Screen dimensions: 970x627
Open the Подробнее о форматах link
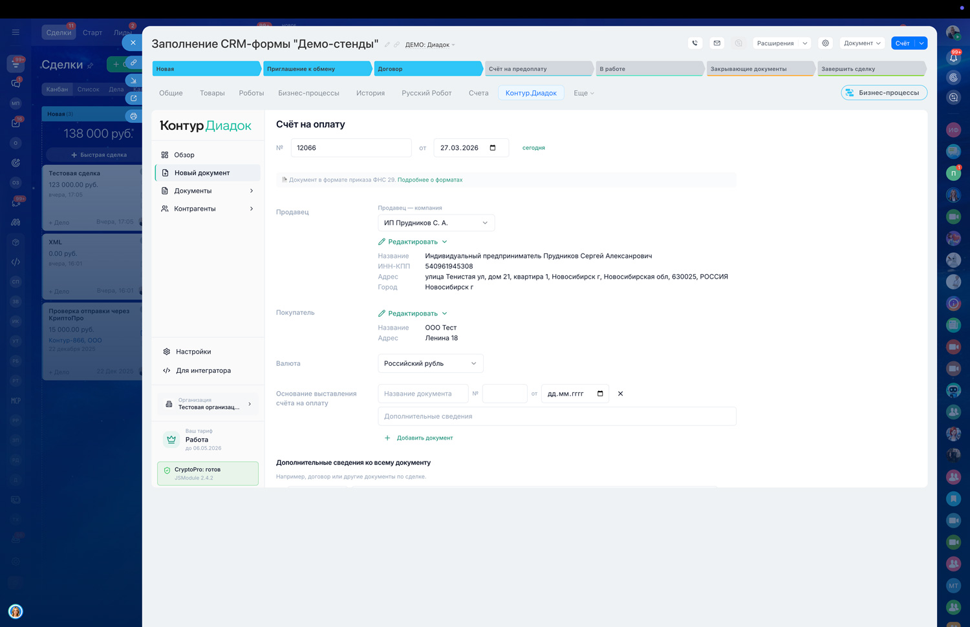(430, 180)
